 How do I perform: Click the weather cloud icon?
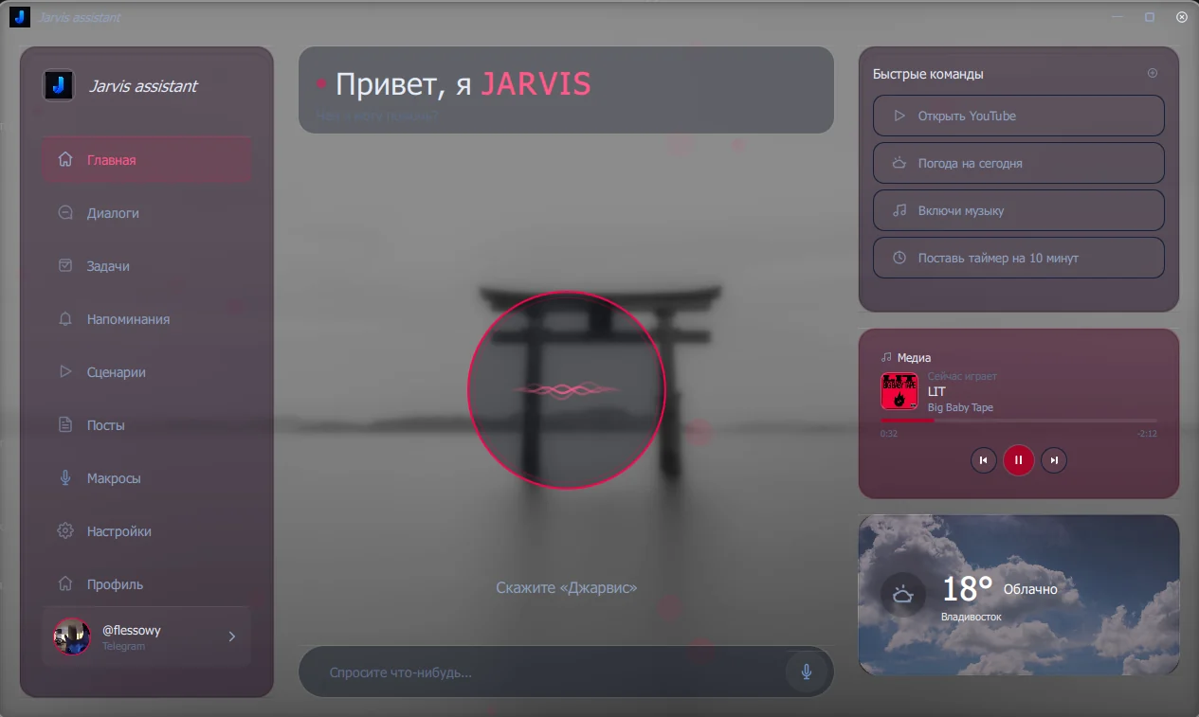[x=903, y=595]
